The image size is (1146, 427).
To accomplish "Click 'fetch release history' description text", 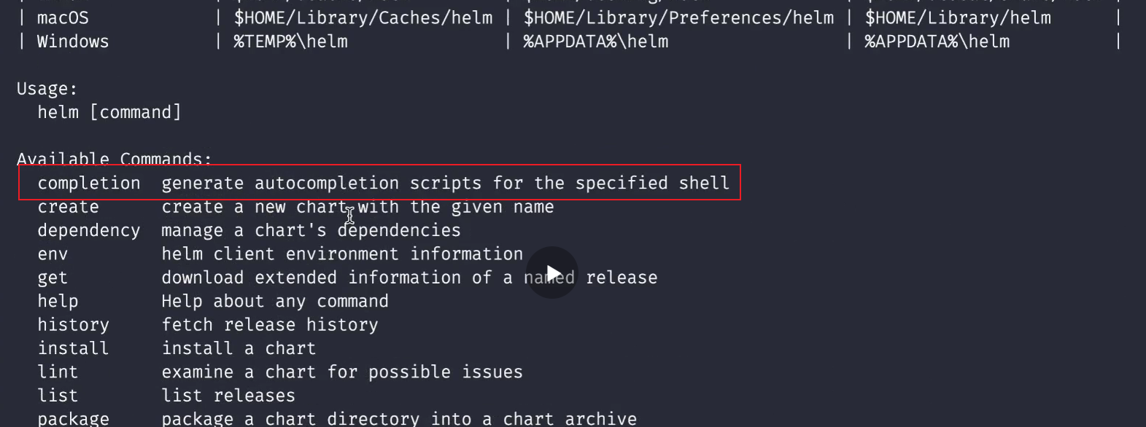I will (x=270, y=325).
